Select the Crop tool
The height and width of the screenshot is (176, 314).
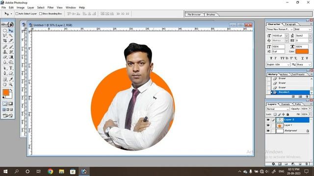pos(5,41)
